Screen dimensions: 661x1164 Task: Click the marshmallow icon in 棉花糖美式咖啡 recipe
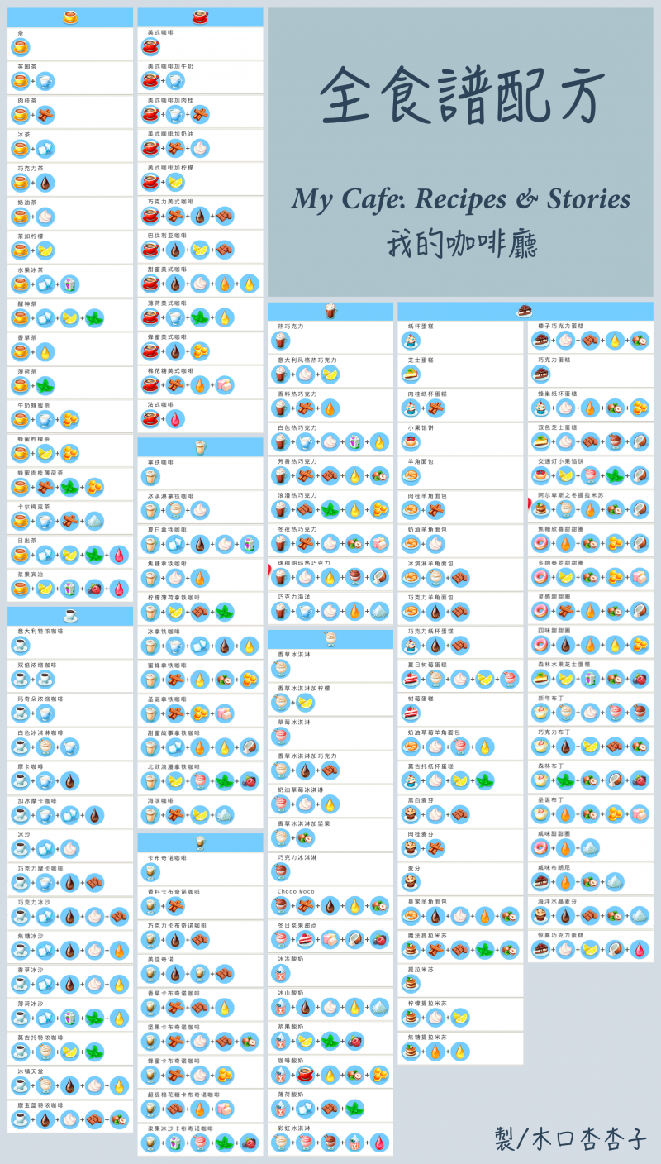pyautogui.click(x=225, y=386)
